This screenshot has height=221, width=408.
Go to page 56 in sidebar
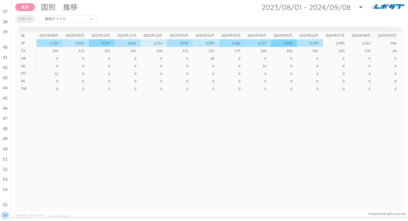(x=5, y=215)
